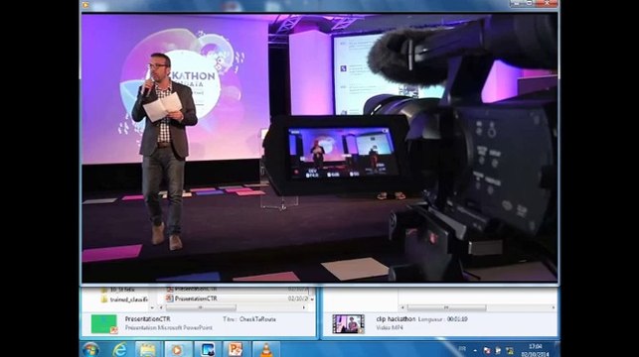Click the FR language indicator in system tray
The width and height of the screenshot is (639, 357).
pos(462,349)
